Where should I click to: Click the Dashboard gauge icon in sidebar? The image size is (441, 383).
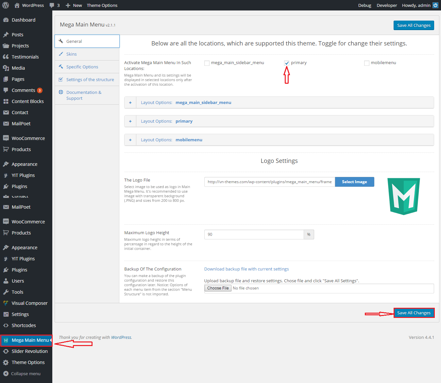tap(6, 20)
